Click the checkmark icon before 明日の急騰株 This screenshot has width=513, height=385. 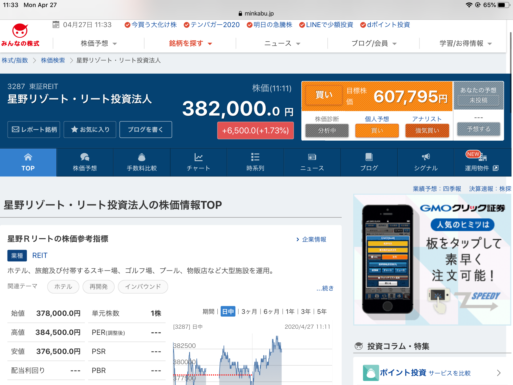point(249,25)
